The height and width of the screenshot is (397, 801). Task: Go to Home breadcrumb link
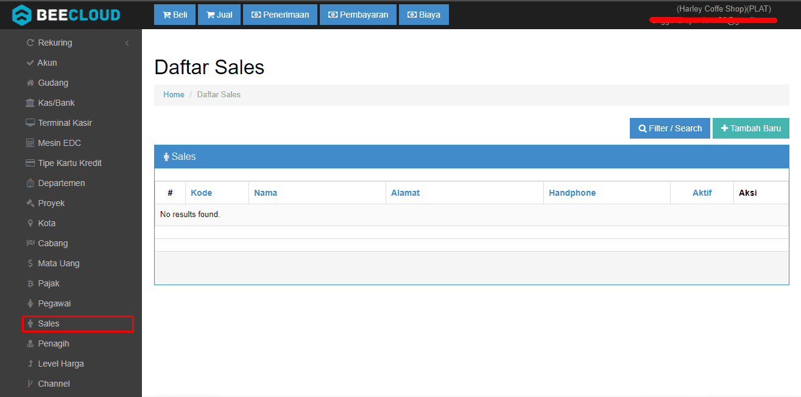click(x=174, y=94)
